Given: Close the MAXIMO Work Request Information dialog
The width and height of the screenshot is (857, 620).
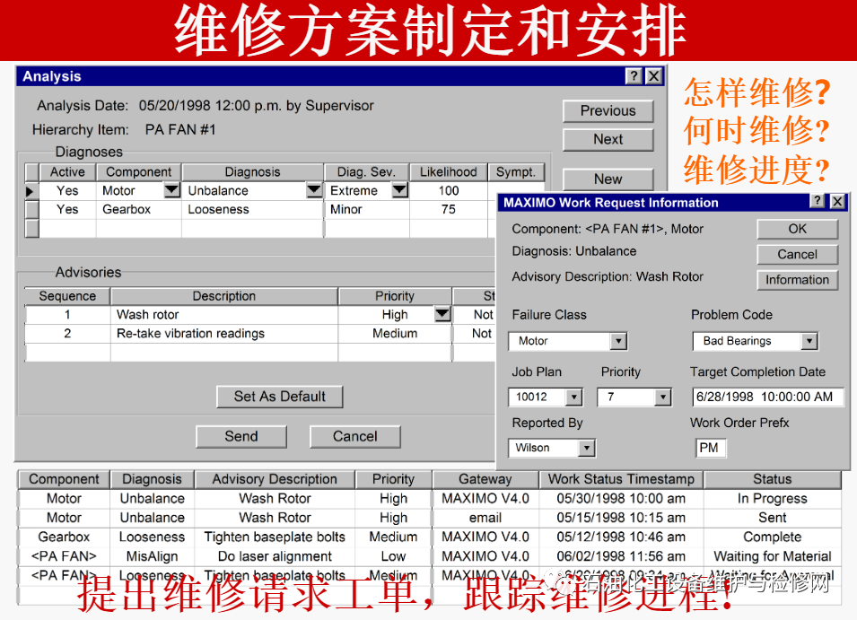Looking at the screenshot, I should pos(837,202).
